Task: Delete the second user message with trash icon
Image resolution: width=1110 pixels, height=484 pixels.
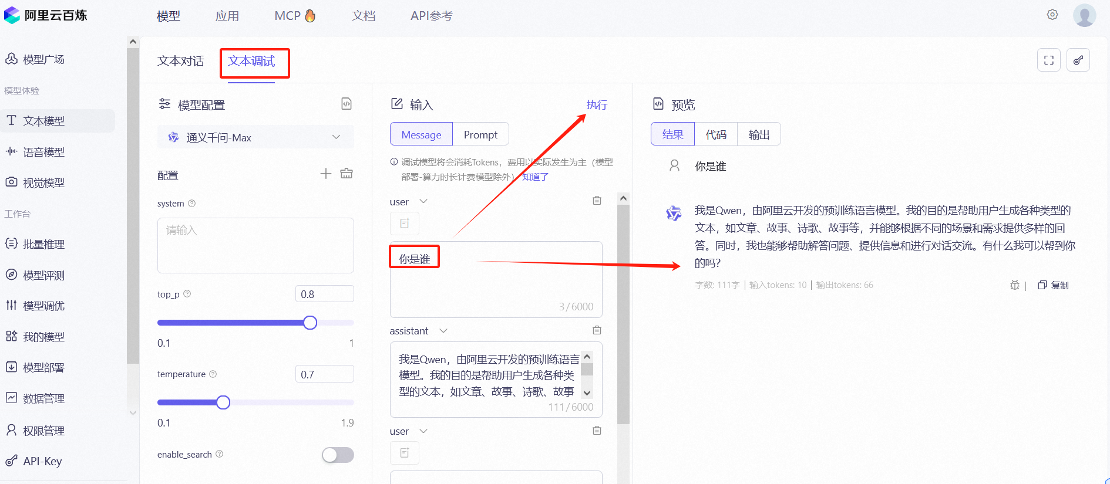Action: (x=597, y=431)
